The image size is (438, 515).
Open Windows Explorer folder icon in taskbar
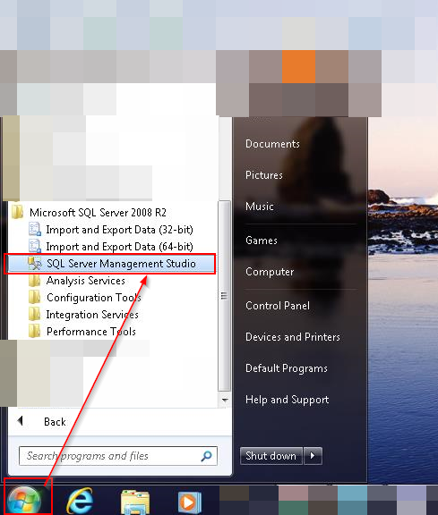tap(135, 502)
